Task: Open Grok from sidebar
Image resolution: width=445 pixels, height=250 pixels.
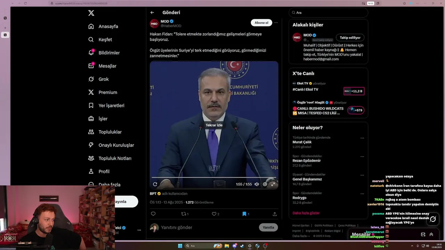Action: [98, 79]
